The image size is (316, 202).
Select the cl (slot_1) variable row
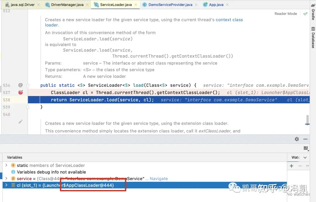pyautogui.click(x=145, y=185)
